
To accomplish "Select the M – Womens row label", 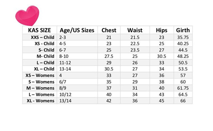I will [x=40, y=88].
